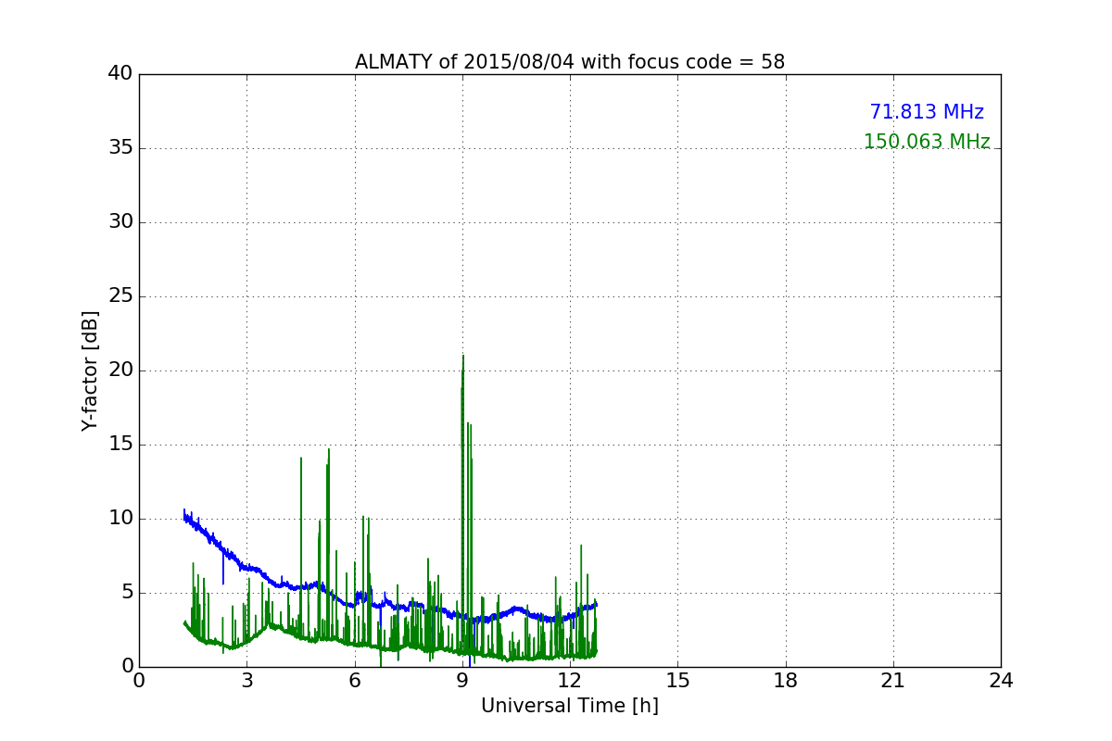Click x-axis tick label 6
1112x741 pixels.
[355, 681]
